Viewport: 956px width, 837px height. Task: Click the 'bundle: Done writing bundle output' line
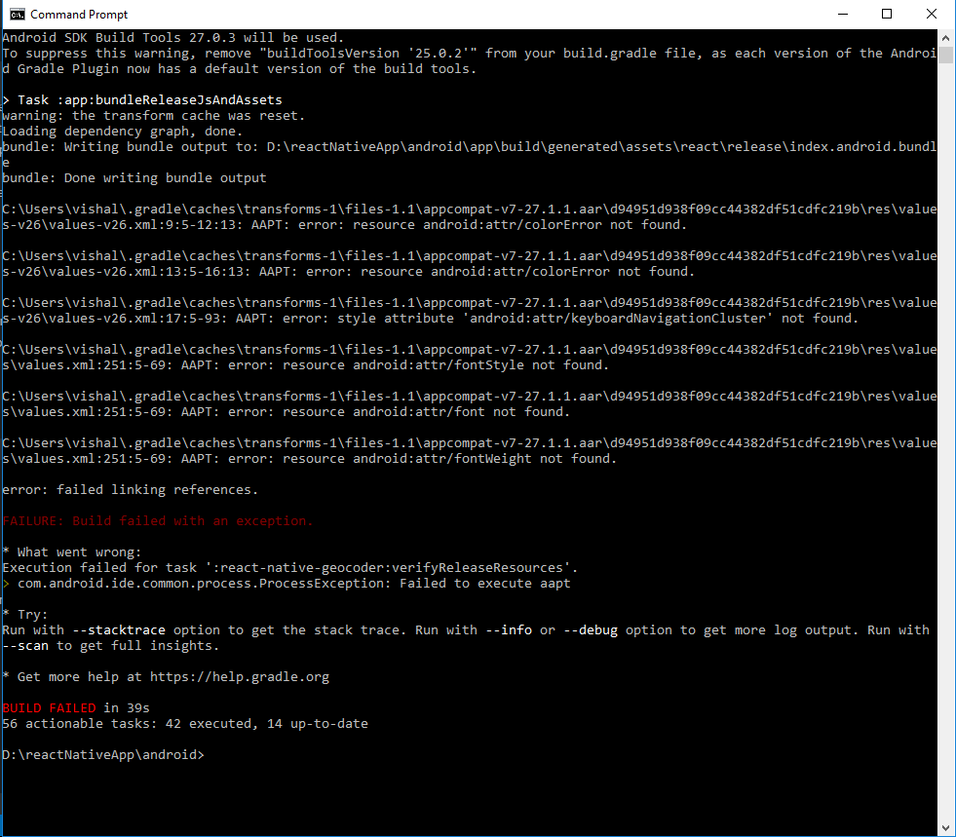click(x=134, y=178)
